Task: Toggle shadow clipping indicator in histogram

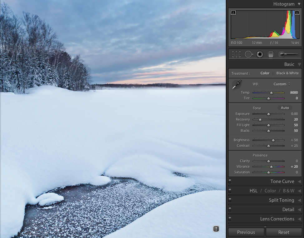Action: click(x=233, y=13)
